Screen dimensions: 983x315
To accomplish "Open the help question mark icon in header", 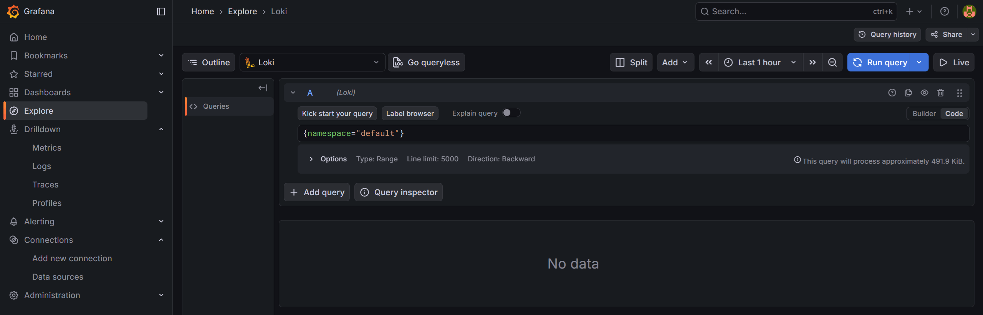I will click(944, 12).
